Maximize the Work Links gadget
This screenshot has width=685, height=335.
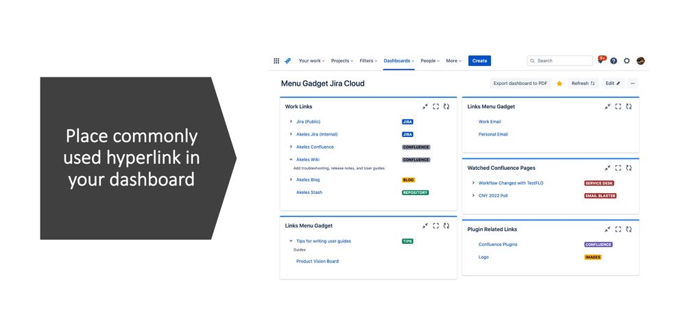pos(435,106)
